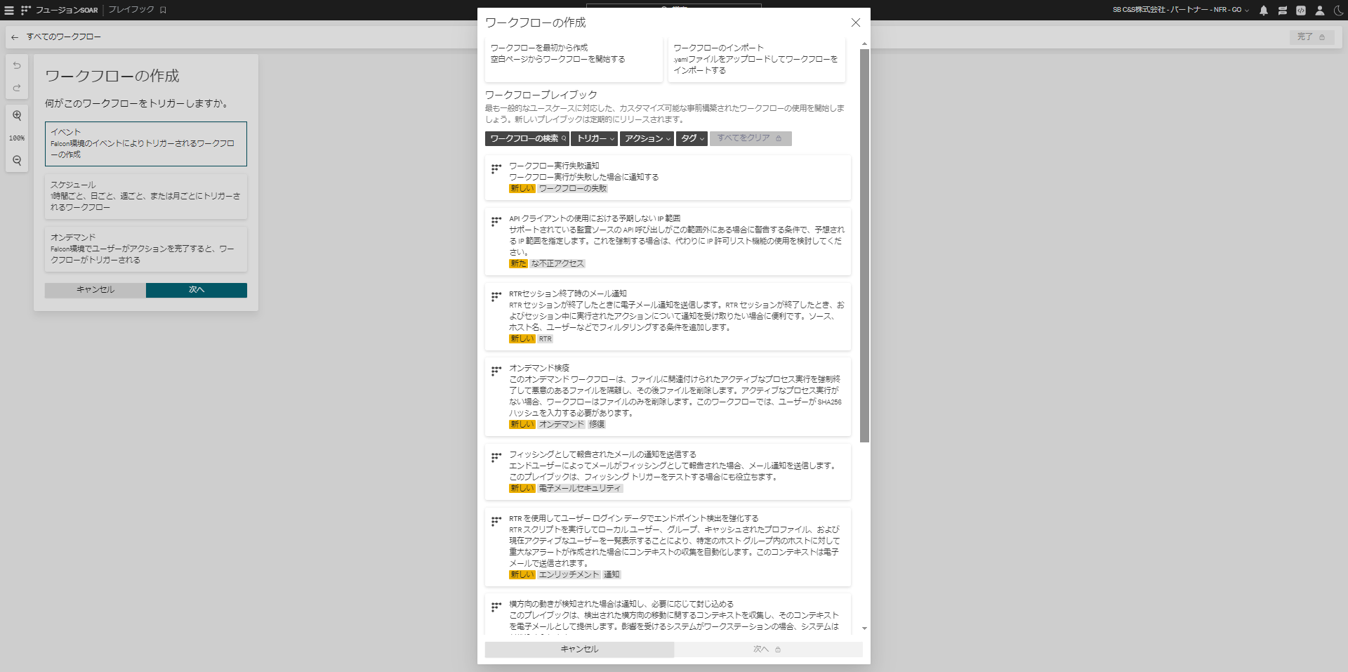The width and height of the screenshot is (1348, 672).
Task: Bookmark the Playbook page icon
Action: coord(163,10)
